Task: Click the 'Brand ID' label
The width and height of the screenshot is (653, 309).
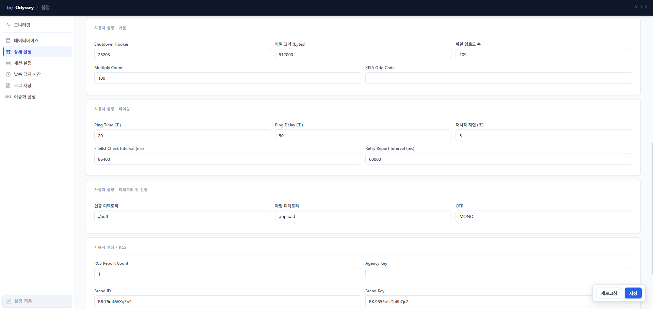Action: tap(102, 291)
